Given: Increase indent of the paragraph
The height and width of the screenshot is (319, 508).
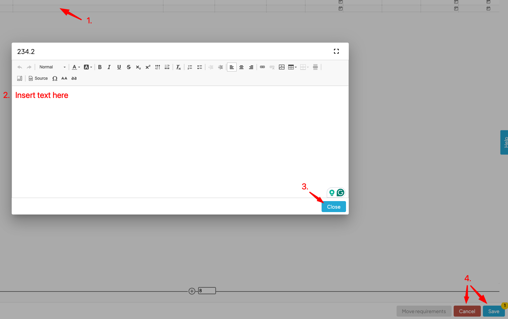Looking at the screenshot, I should tap(220, 67).
